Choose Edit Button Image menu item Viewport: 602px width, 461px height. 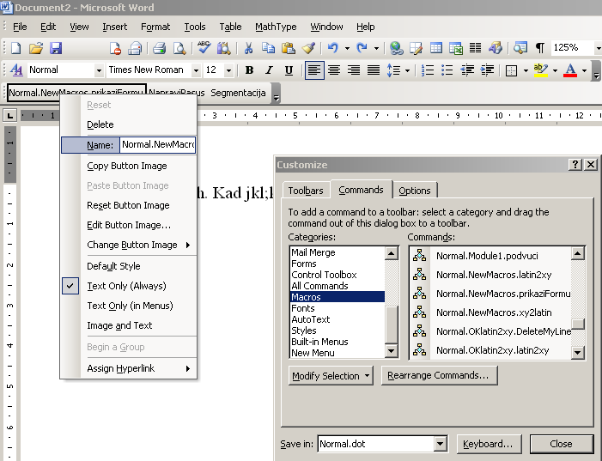128,225
